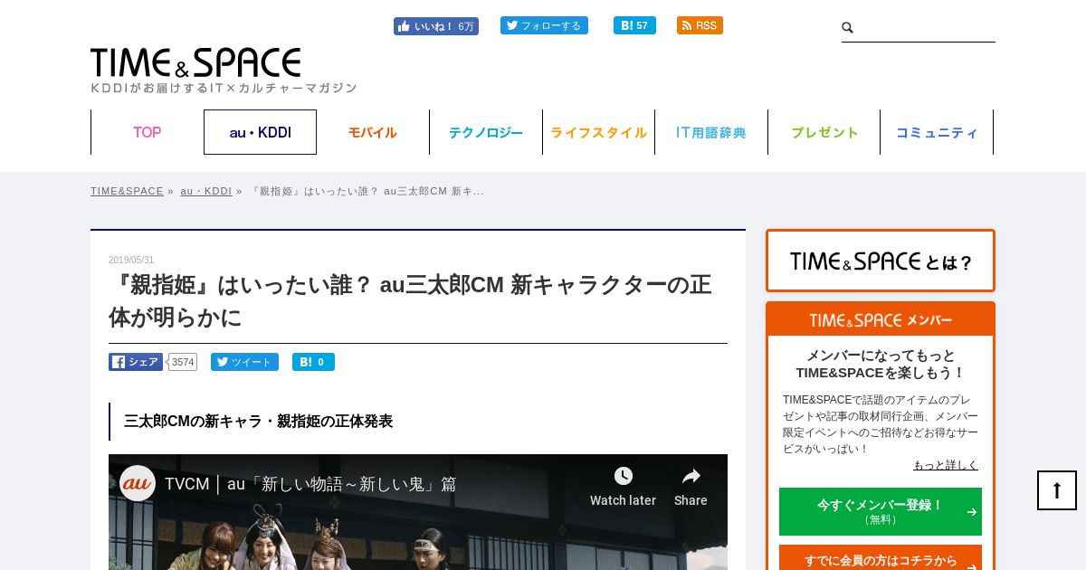Open the モバイル navigation tab
Viewport: 1086px width, 570px height.
373,132
